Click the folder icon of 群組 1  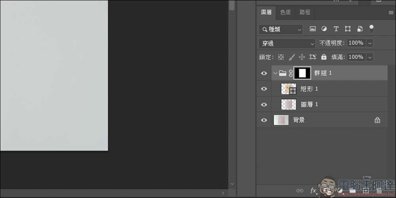coord(283,73)
